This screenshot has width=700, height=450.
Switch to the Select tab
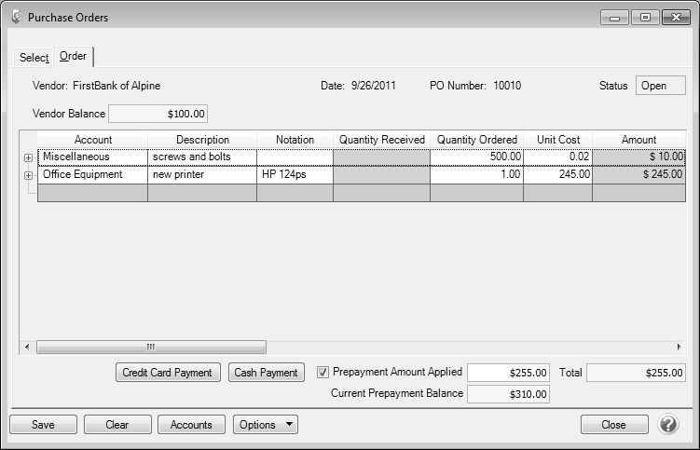point(34,58)
